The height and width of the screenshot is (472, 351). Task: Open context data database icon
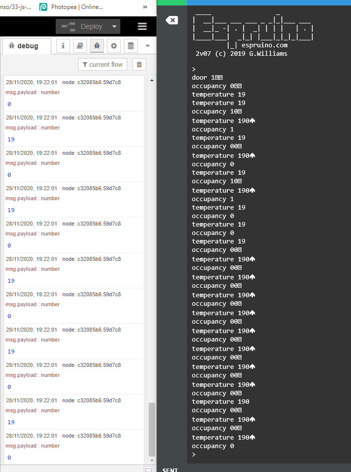pyautogui.click(x=131, y=46)
